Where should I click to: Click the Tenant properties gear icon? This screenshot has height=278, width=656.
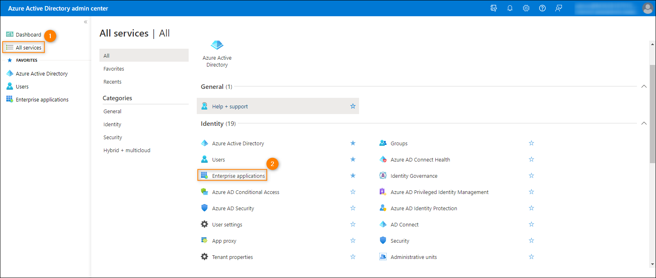click(204, 256)
